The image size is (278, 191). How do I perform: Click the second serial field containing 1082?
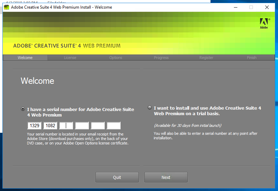(x=50, y=125)
